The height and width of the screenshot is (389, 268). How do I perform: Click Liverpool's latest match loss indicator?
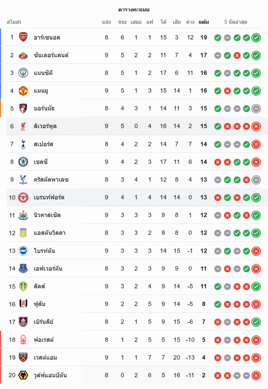(x=256, y=126)
